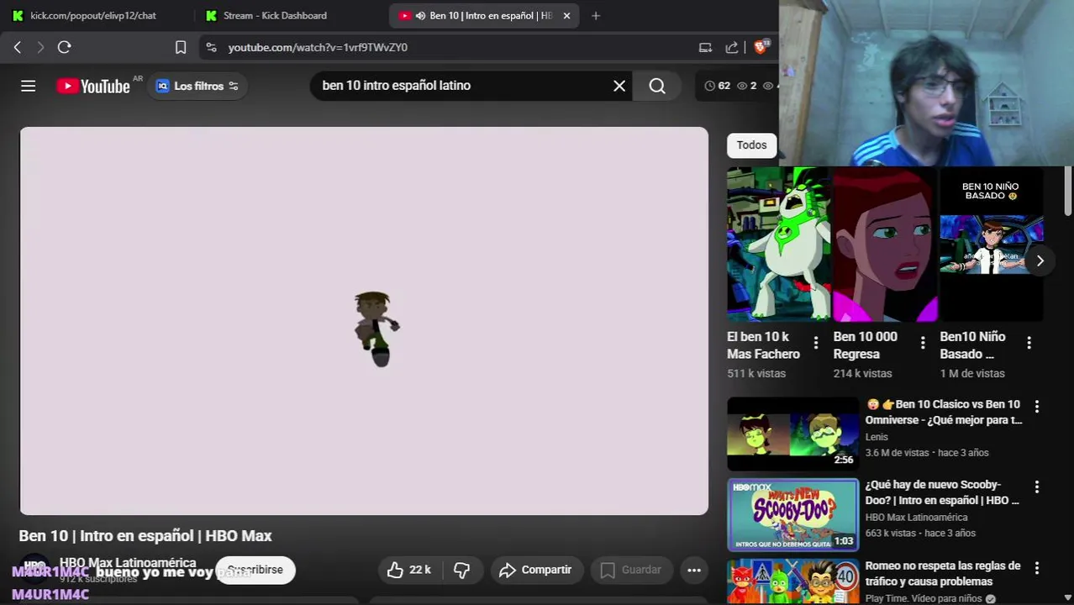This screenshot has width=1074, height=605.
Task: Open options for Romeo no respeta video
Action: point(1036,568)
